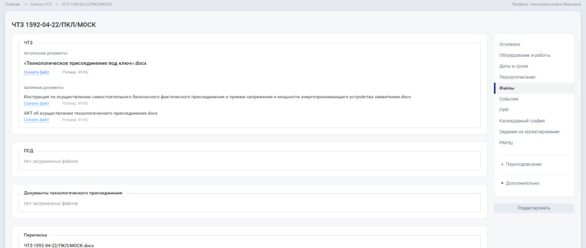The image size is (586, 248).
Task: Click the plus icon beside Переподписание
Action: tap(502, 165)
